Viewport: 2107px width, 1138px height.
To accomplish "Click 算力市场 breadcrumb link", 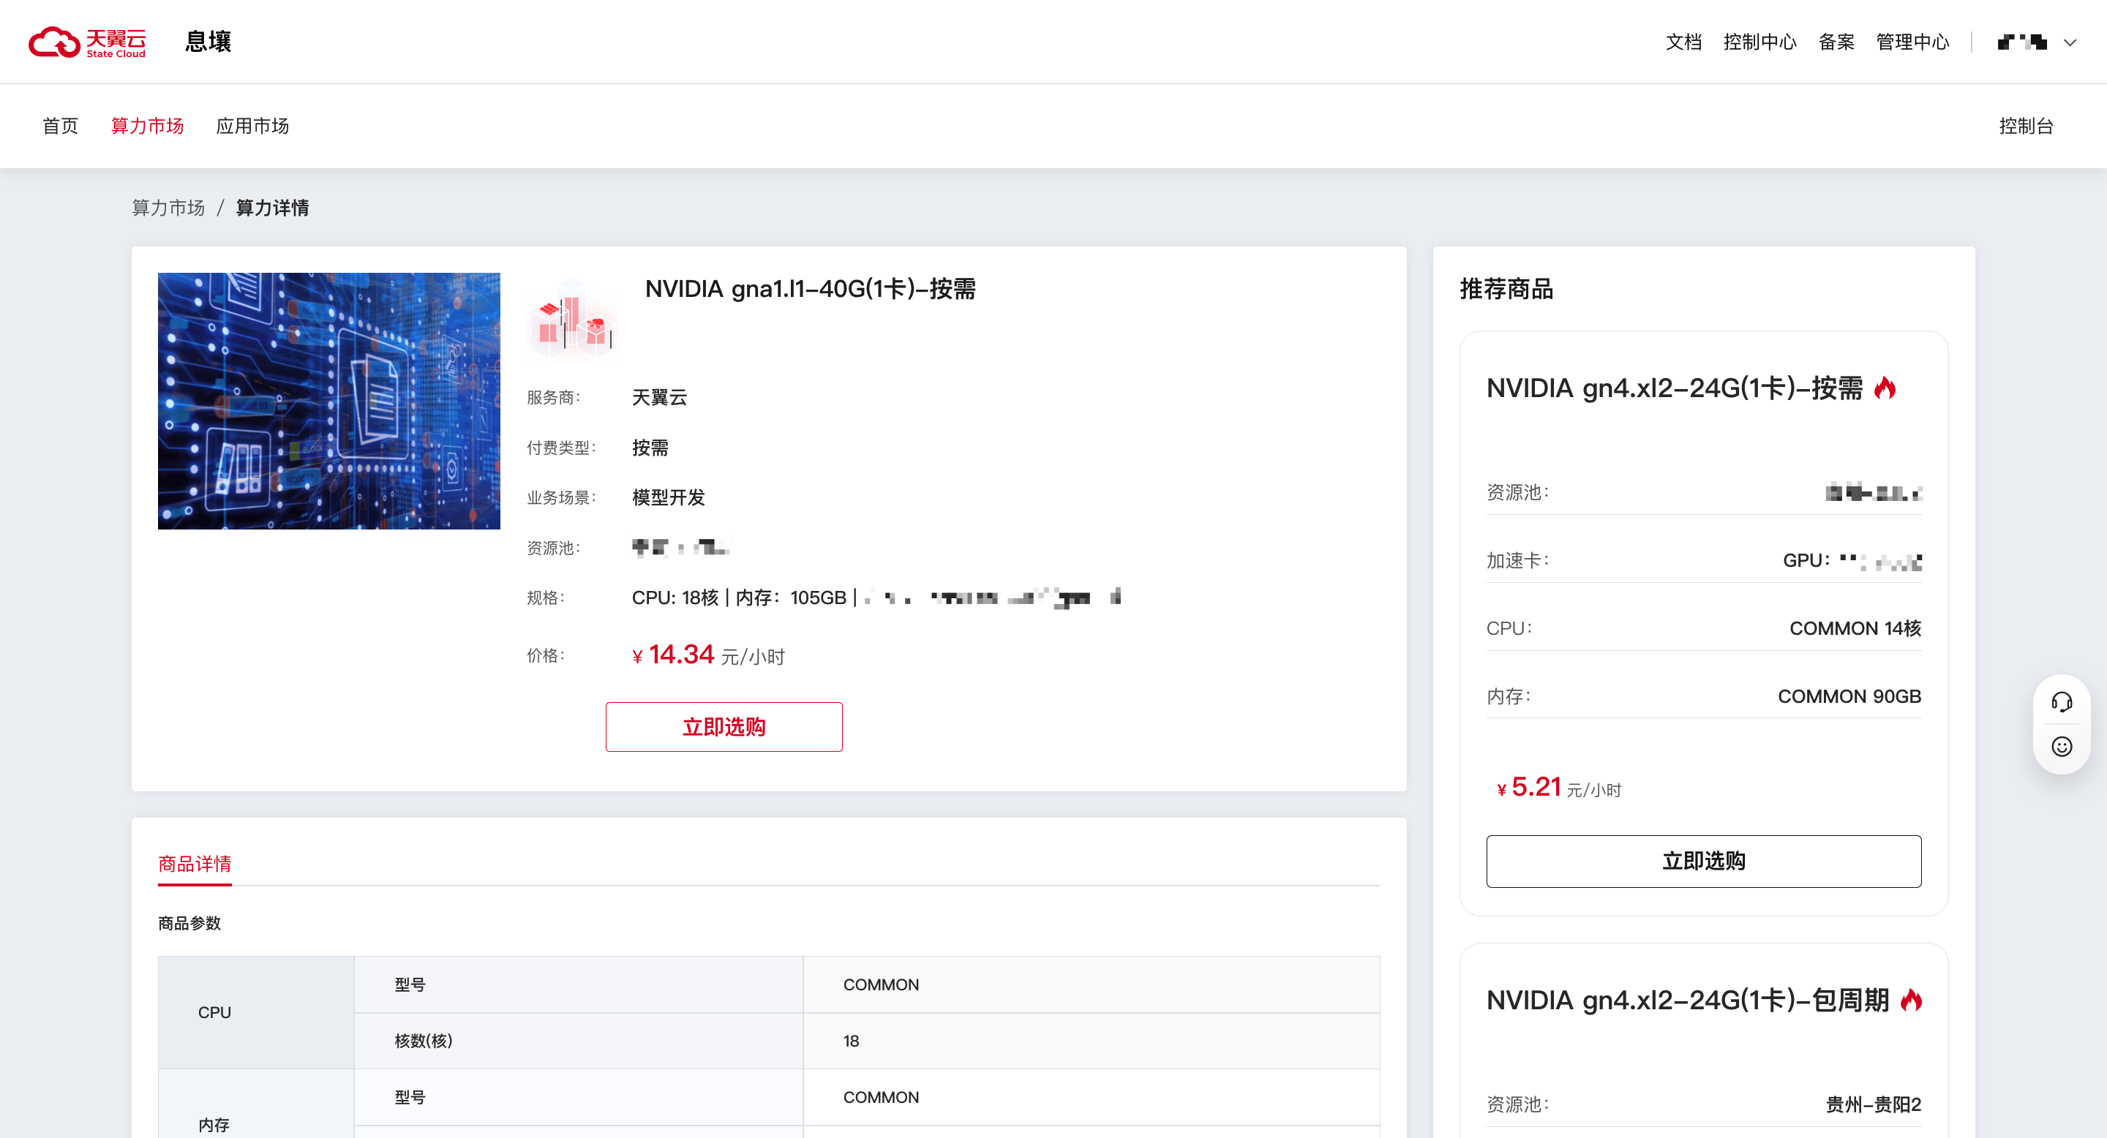I will 168,208.
